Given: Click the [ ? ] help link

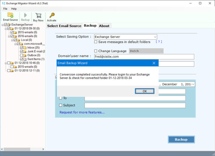Looking at the screenshot, I should click(x=159, y=42).
